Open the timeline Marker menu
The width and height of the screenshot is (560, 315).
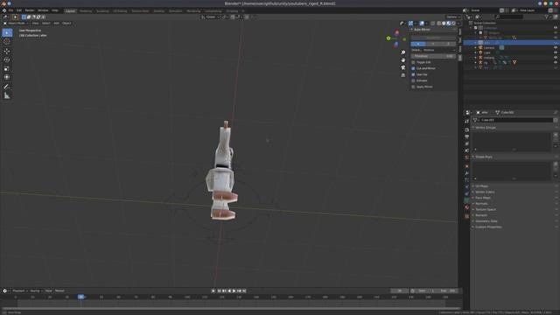pos(59,291)
